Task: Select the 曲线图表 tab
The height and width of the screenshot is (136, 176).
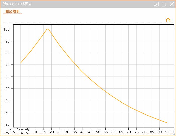Action: tap(12, 11)
